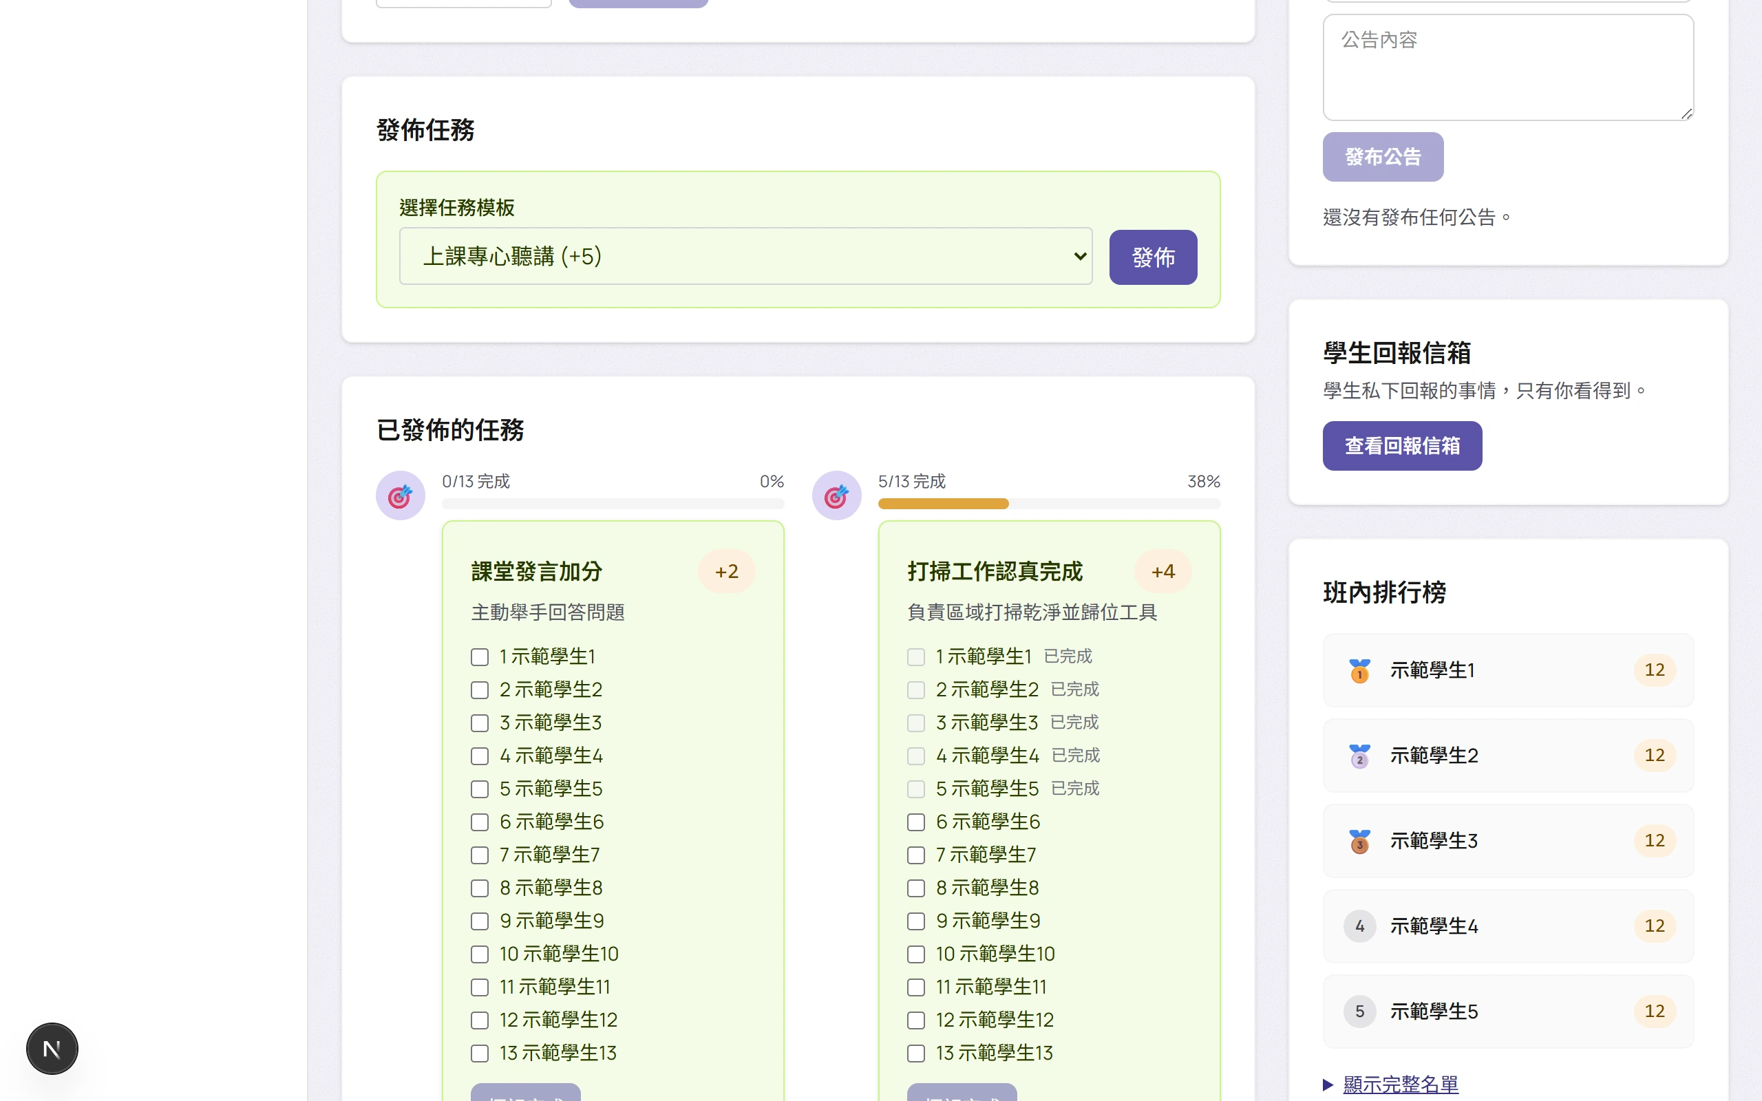Click 示範學生1 score badge 12 in leaderboard
The height and width of the screenshot is (1101, 1762).
point(1654,670)
